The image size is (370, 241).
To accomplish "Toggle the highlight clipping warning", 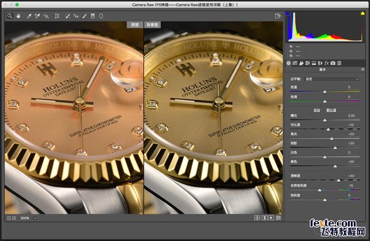I will coord(362,14).
